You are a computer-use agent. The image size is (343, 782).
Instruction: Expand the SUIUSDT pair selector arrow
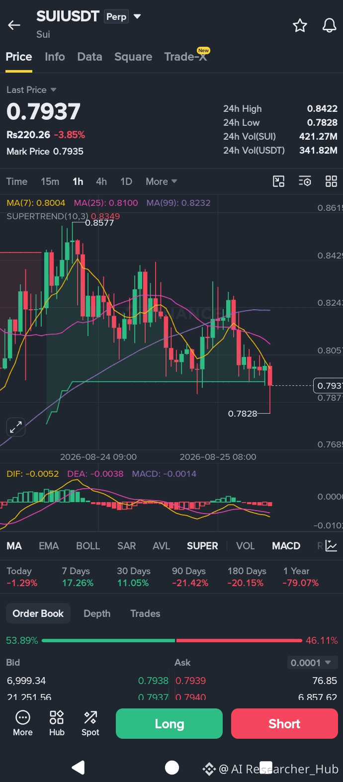(138, 16)
